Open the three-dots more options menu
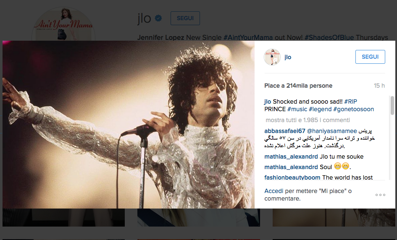Image resolution: width=397 pixels, height=240 pixels. [380, 195]
